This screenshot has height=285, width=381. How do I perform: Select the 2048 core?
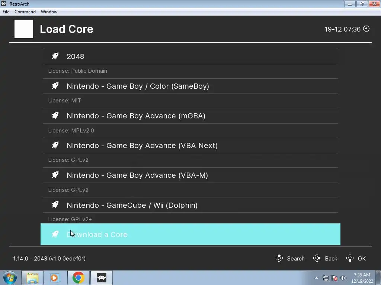[190, 56]
